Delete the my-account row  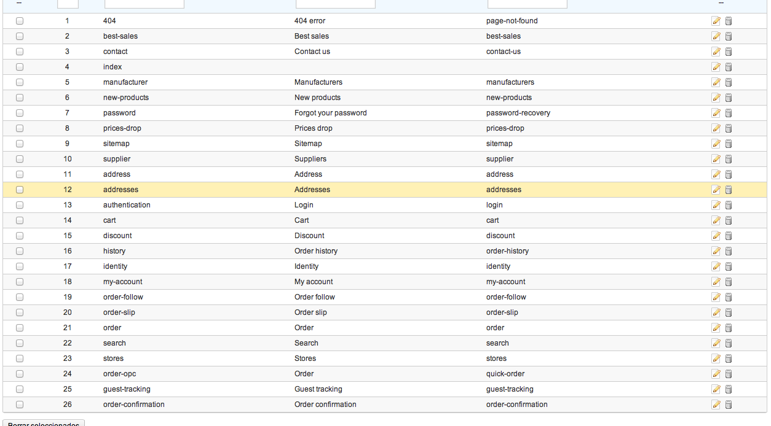729,282
